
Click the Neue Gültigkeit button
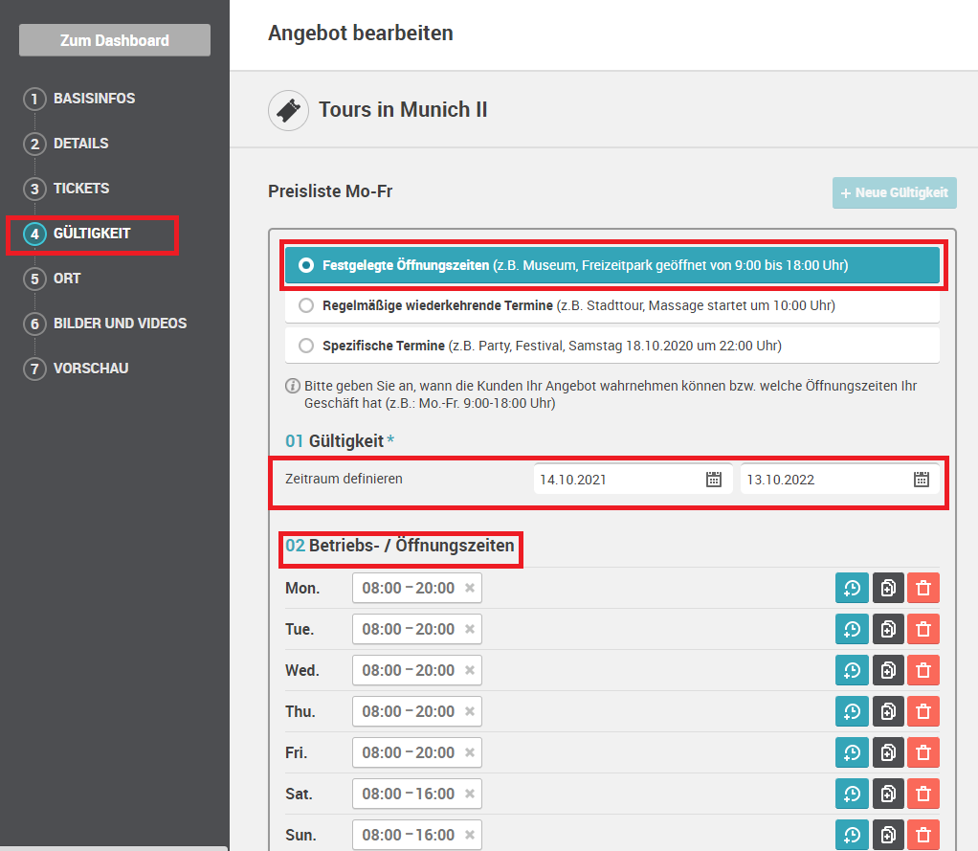point(895,192)
